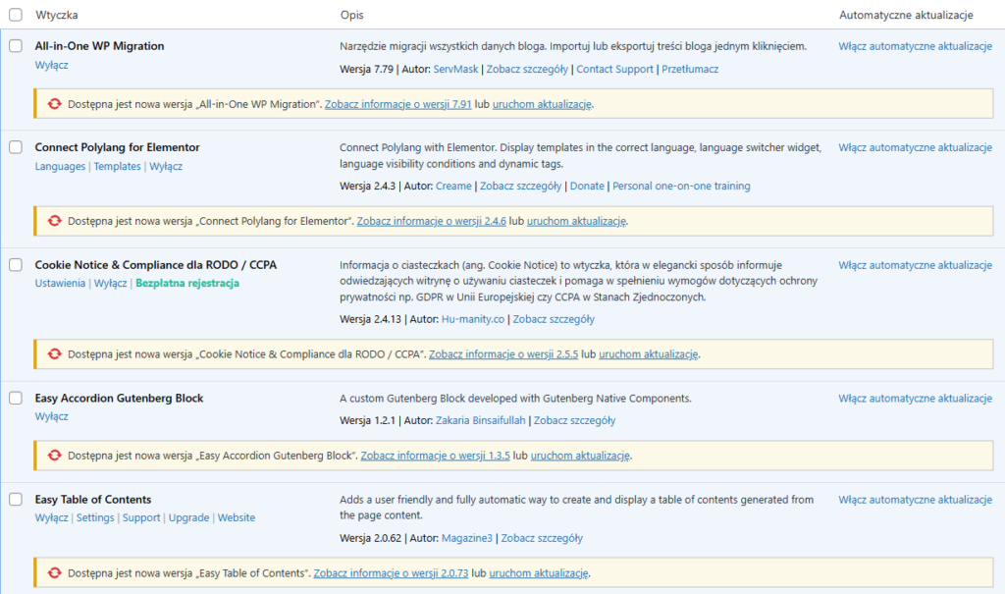This screenshot has width=1005, height=594.
Task: Toggle checkbox for Cookie Notice & Compliance plugin
Action: tap(16, 265)
